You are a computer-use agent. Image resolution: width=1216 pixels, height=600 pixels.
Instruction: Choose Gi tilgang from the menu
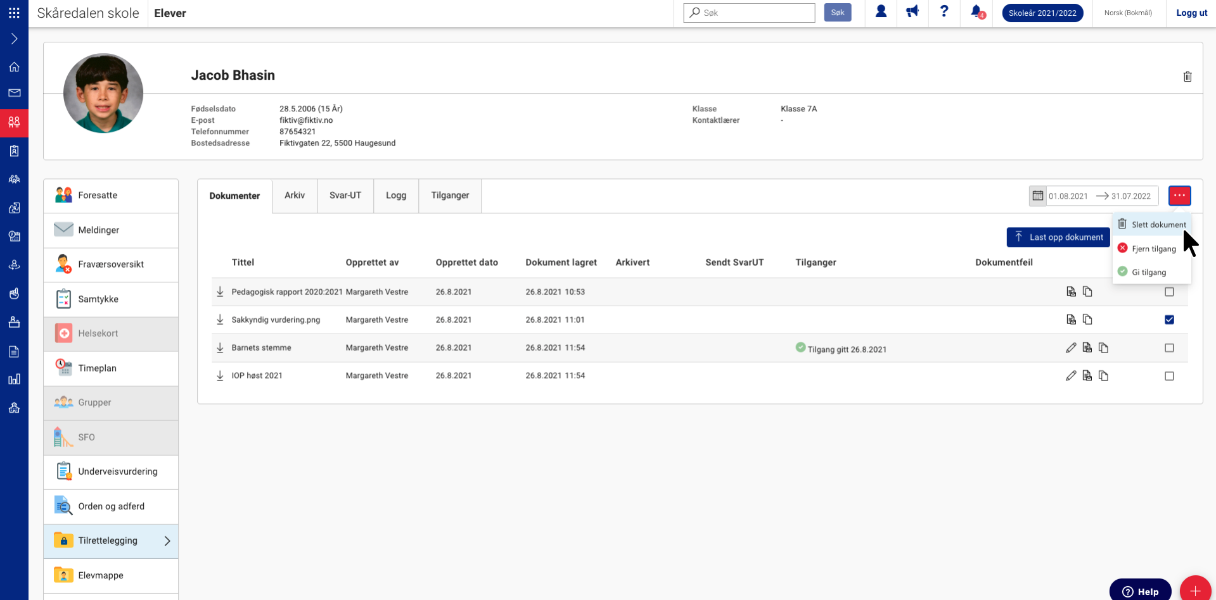point(1151,272)
